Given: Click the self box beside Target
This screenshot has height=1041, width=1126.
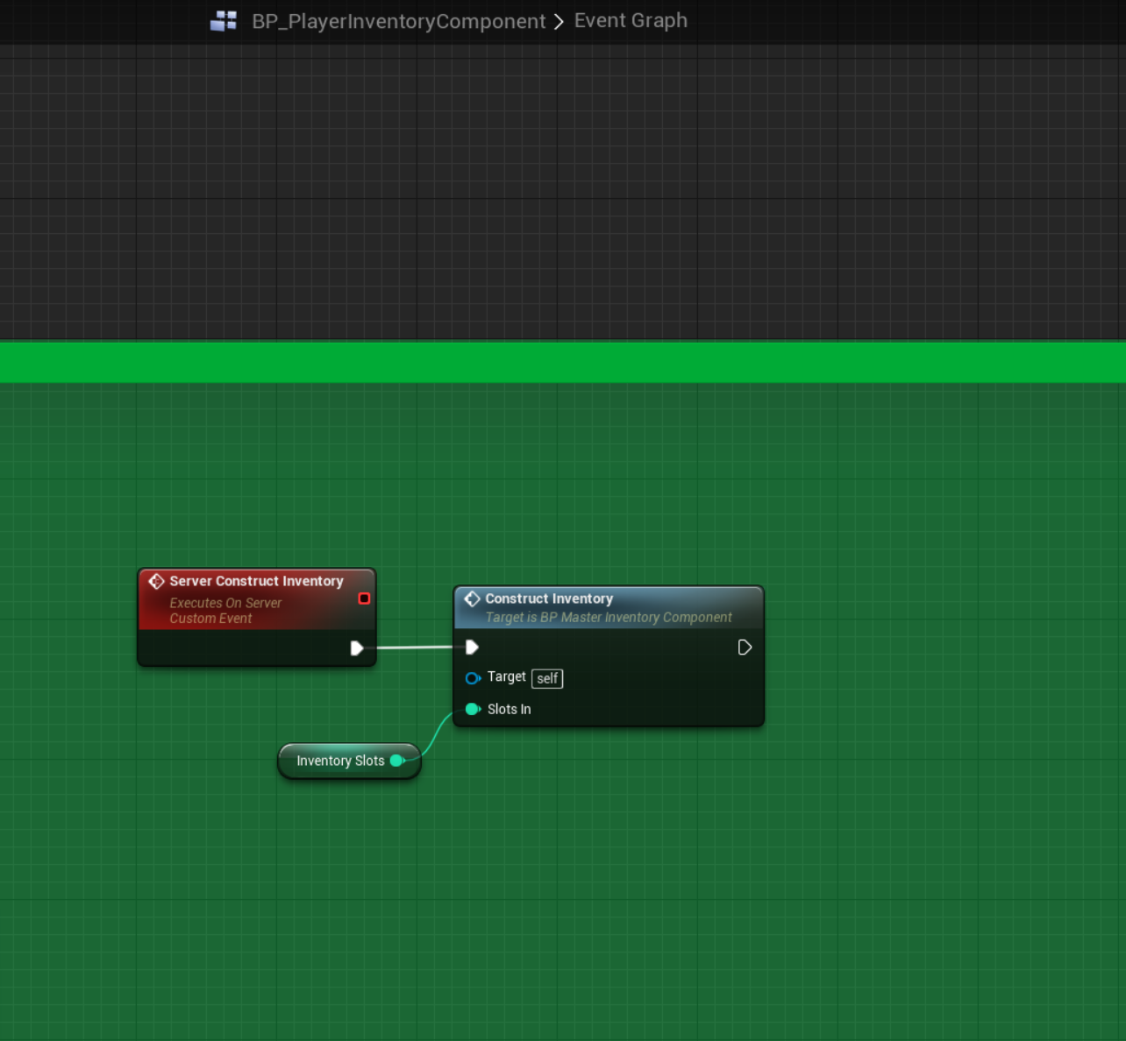Looking at the screenshot, I should click(547, 678).
